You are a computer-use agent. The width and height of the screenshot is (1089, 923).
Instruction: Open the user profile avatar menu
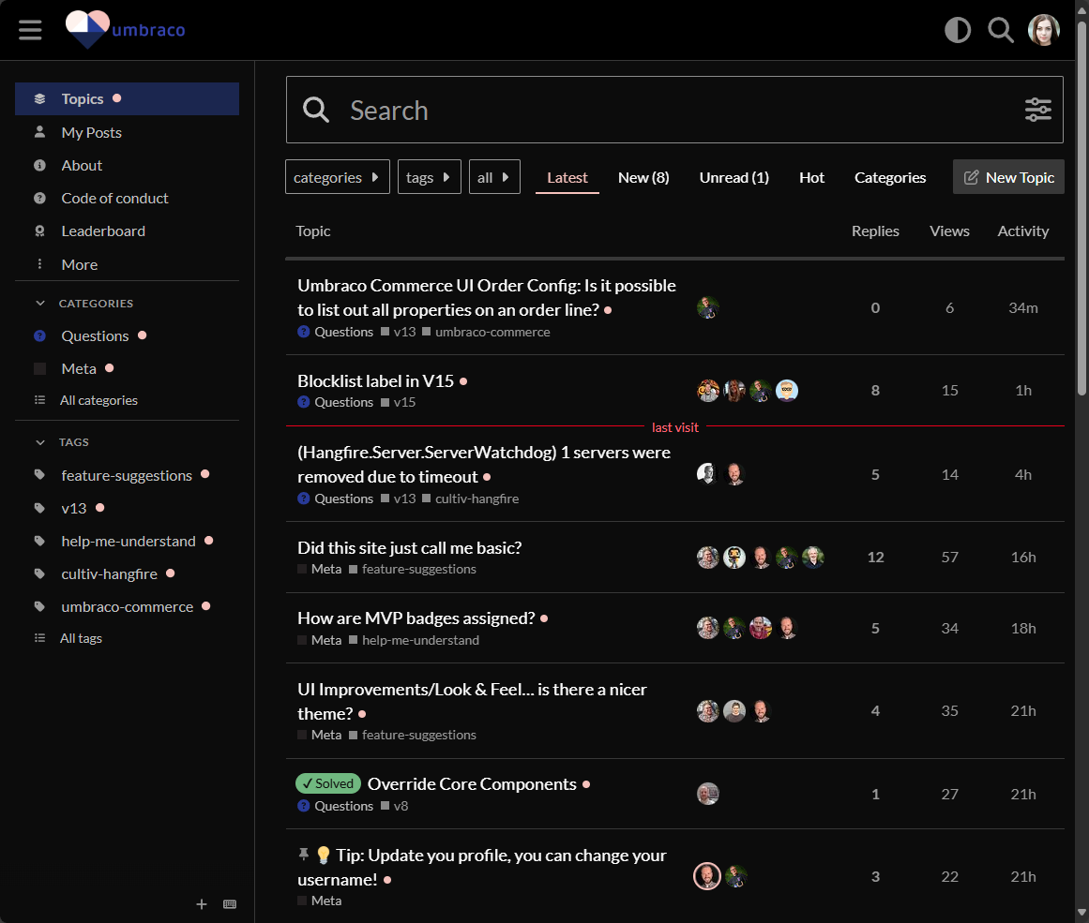[1043, 30]
